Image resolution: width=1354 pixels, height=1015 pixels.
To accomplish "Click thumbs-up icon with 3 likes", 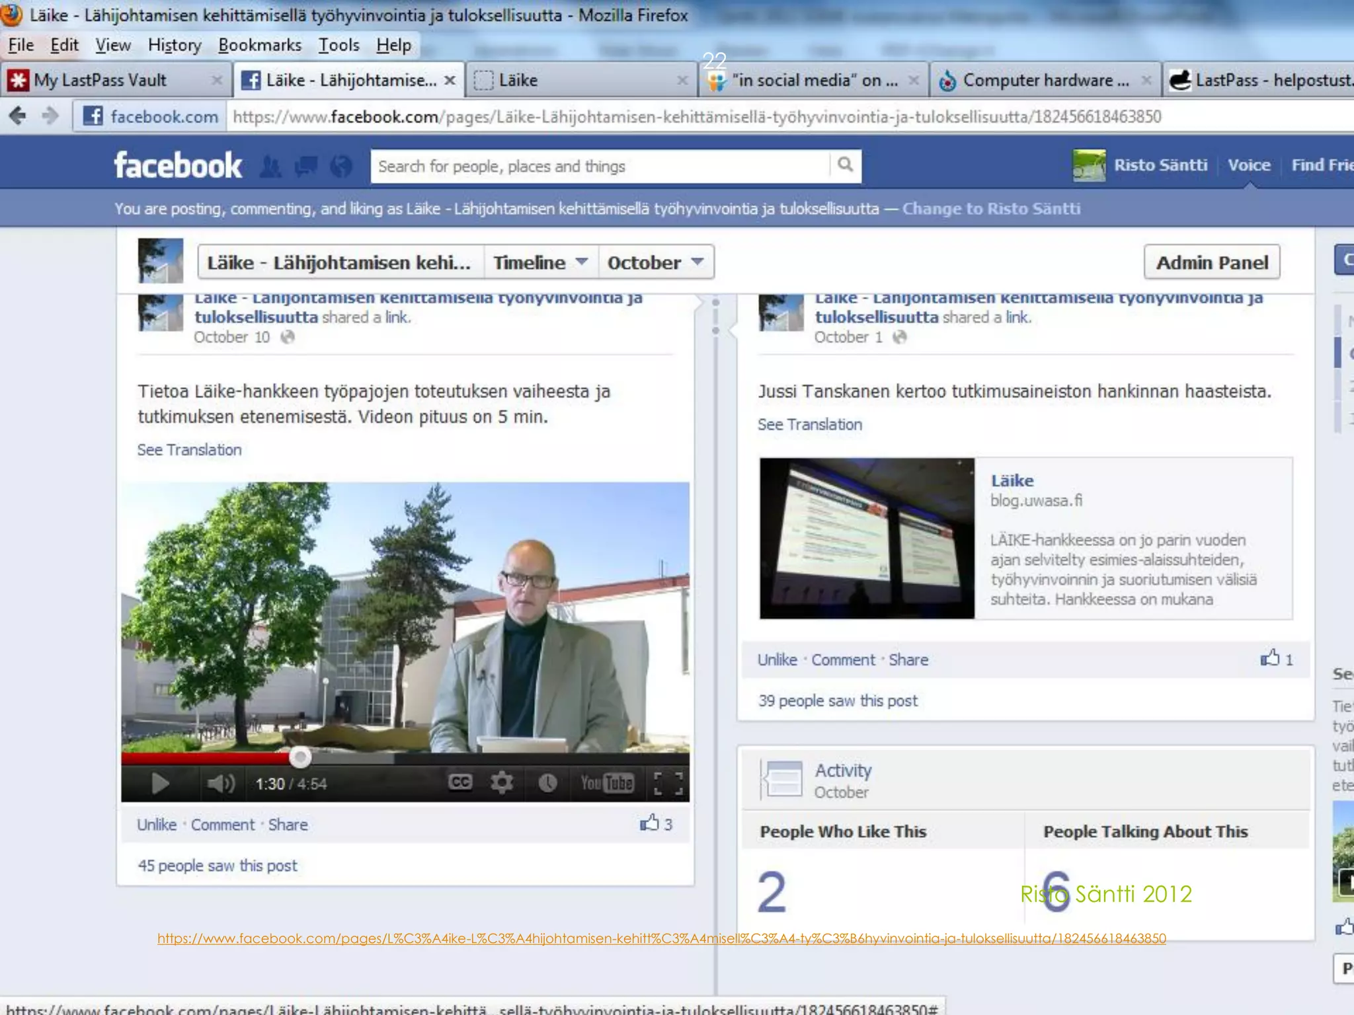I will point(649,823).
